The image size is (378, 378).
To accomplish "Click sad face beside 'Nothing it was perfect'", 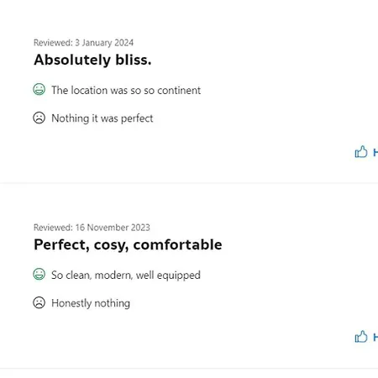I will tap(39, 118).
